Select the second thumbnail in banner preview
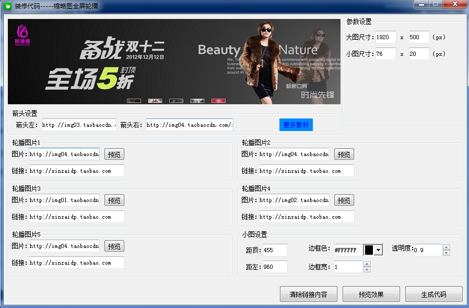 click(155, 101)
